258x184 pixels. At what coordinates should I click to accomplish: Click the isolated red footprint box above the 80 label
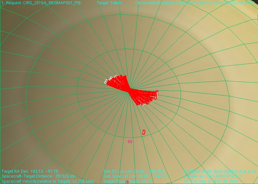(144, 132)
